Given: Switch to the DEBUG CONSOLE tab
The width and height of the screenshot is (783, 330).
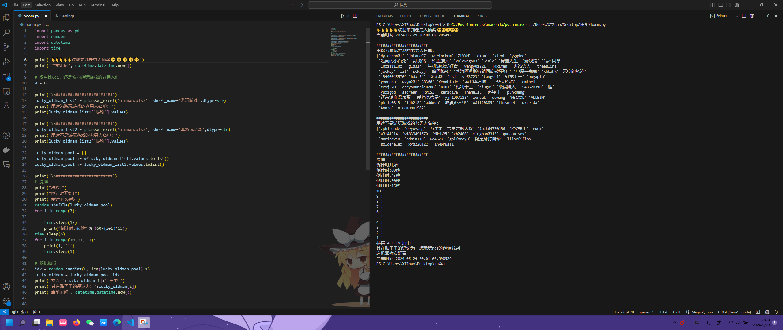Looking at the screenshot, I should pyautogui.click(x=433, y=16).
